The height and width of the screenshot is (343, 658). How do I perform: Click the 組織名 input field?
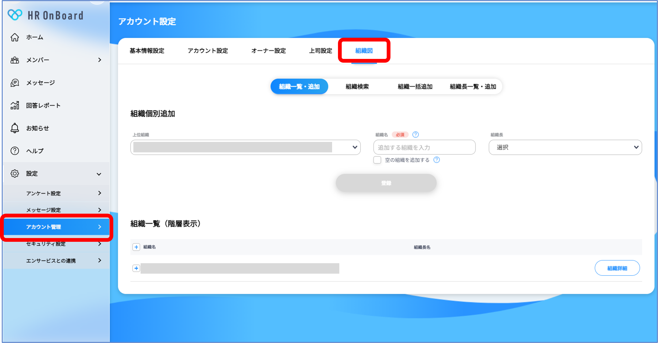click(x=424, y=147)
